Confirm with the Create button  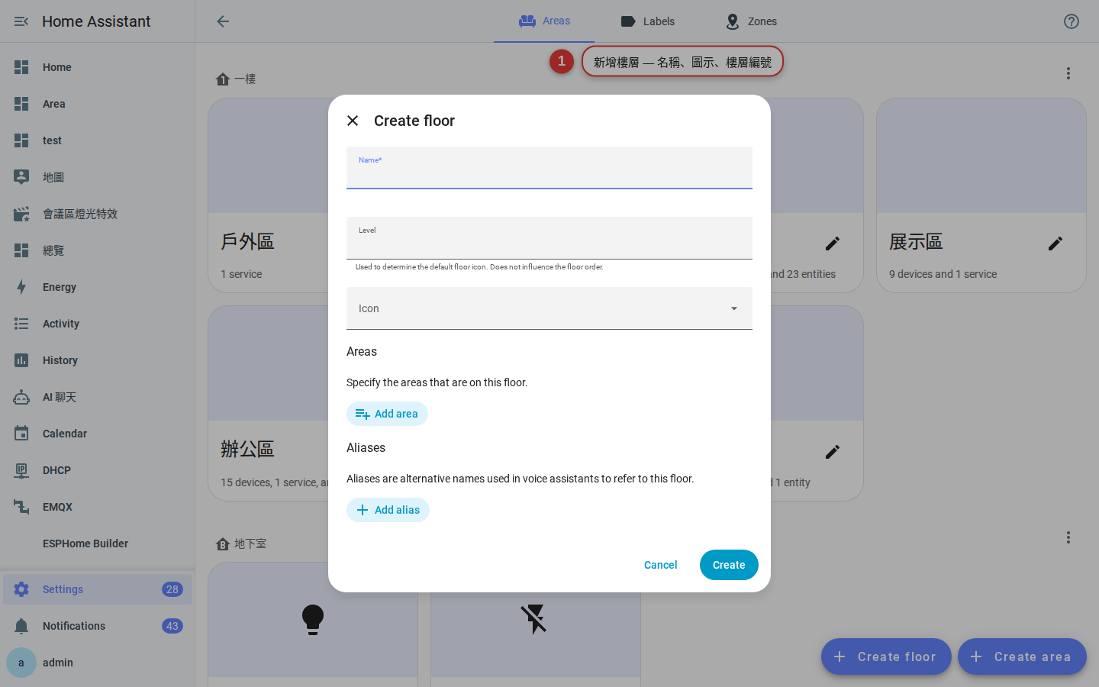(x=729, y=565)
